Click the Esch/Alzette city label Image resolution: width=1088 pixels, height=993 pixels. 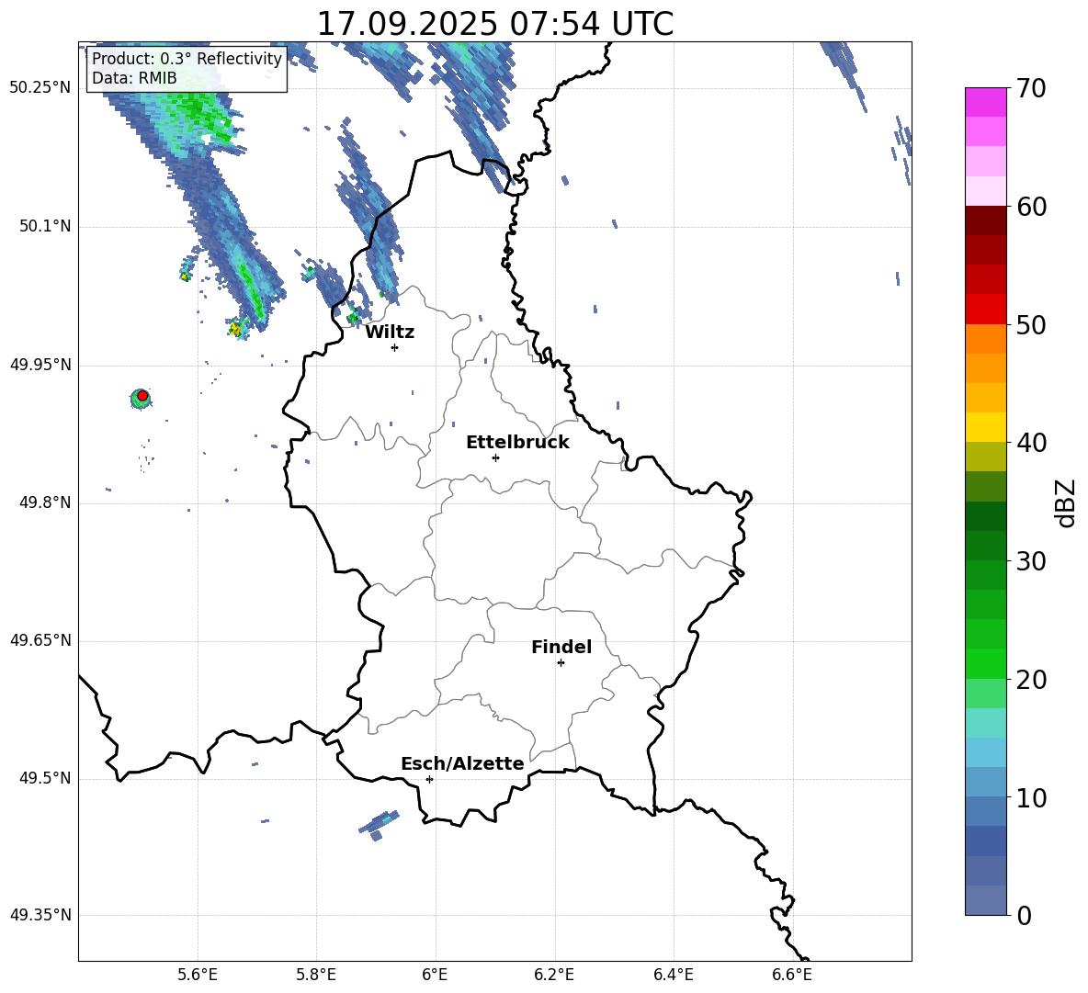pos(463,763)
